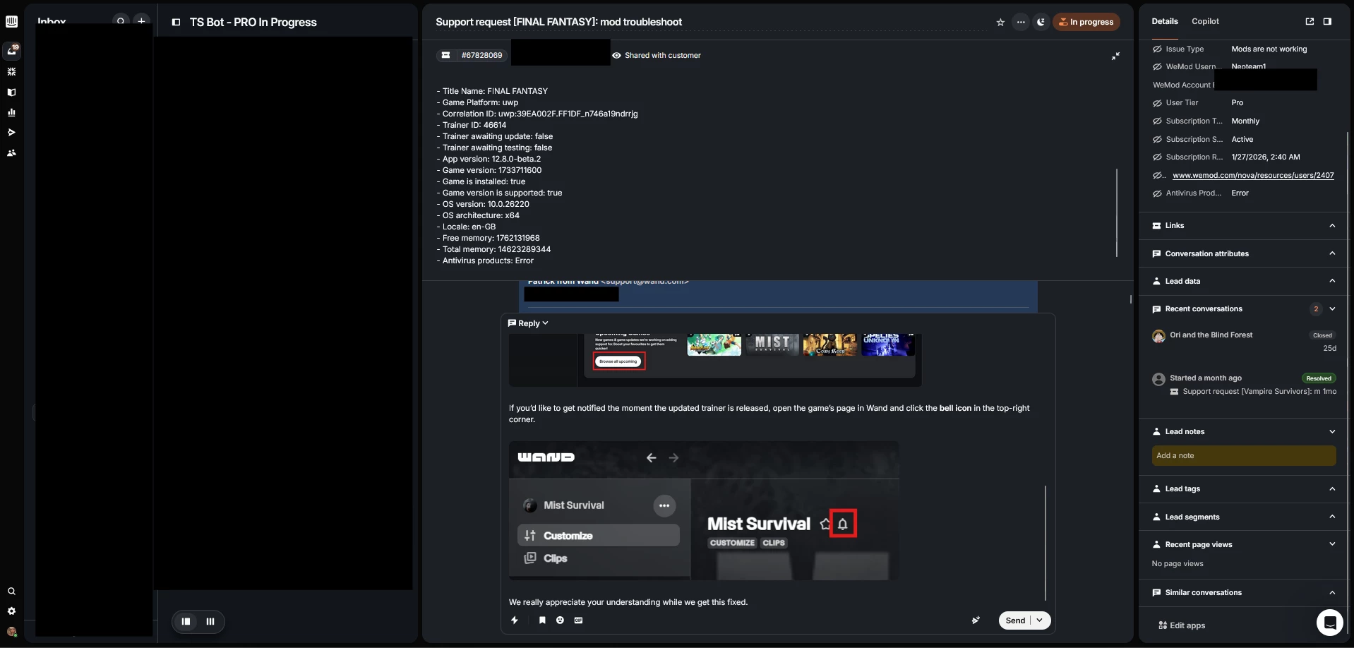Image resolution: width=1354 pixels, height=648 pixels.
Task: Open the Inbox with 19 unread badge
Action: [12, 50]
